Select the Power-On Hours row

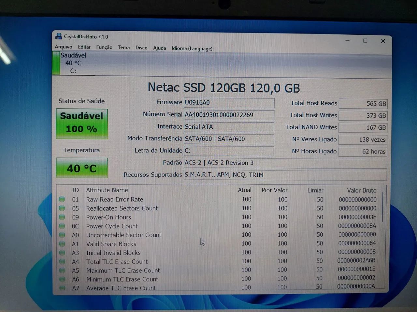(218, 217)
